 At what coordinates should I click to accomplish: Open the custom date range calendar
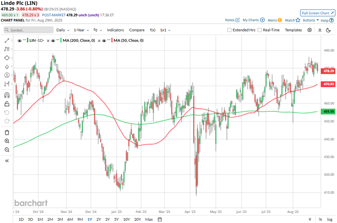[160, 219]
